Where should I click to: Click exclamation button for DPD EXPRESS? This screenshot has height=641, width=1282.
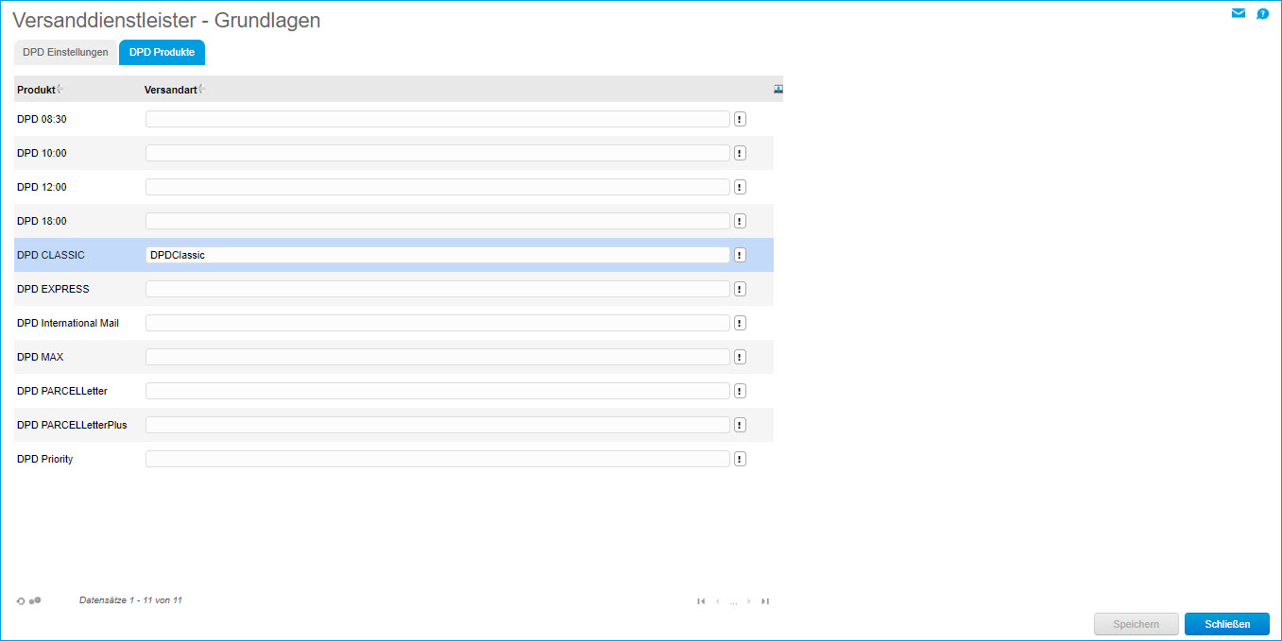pyautogui.click(x=740, y=289)
